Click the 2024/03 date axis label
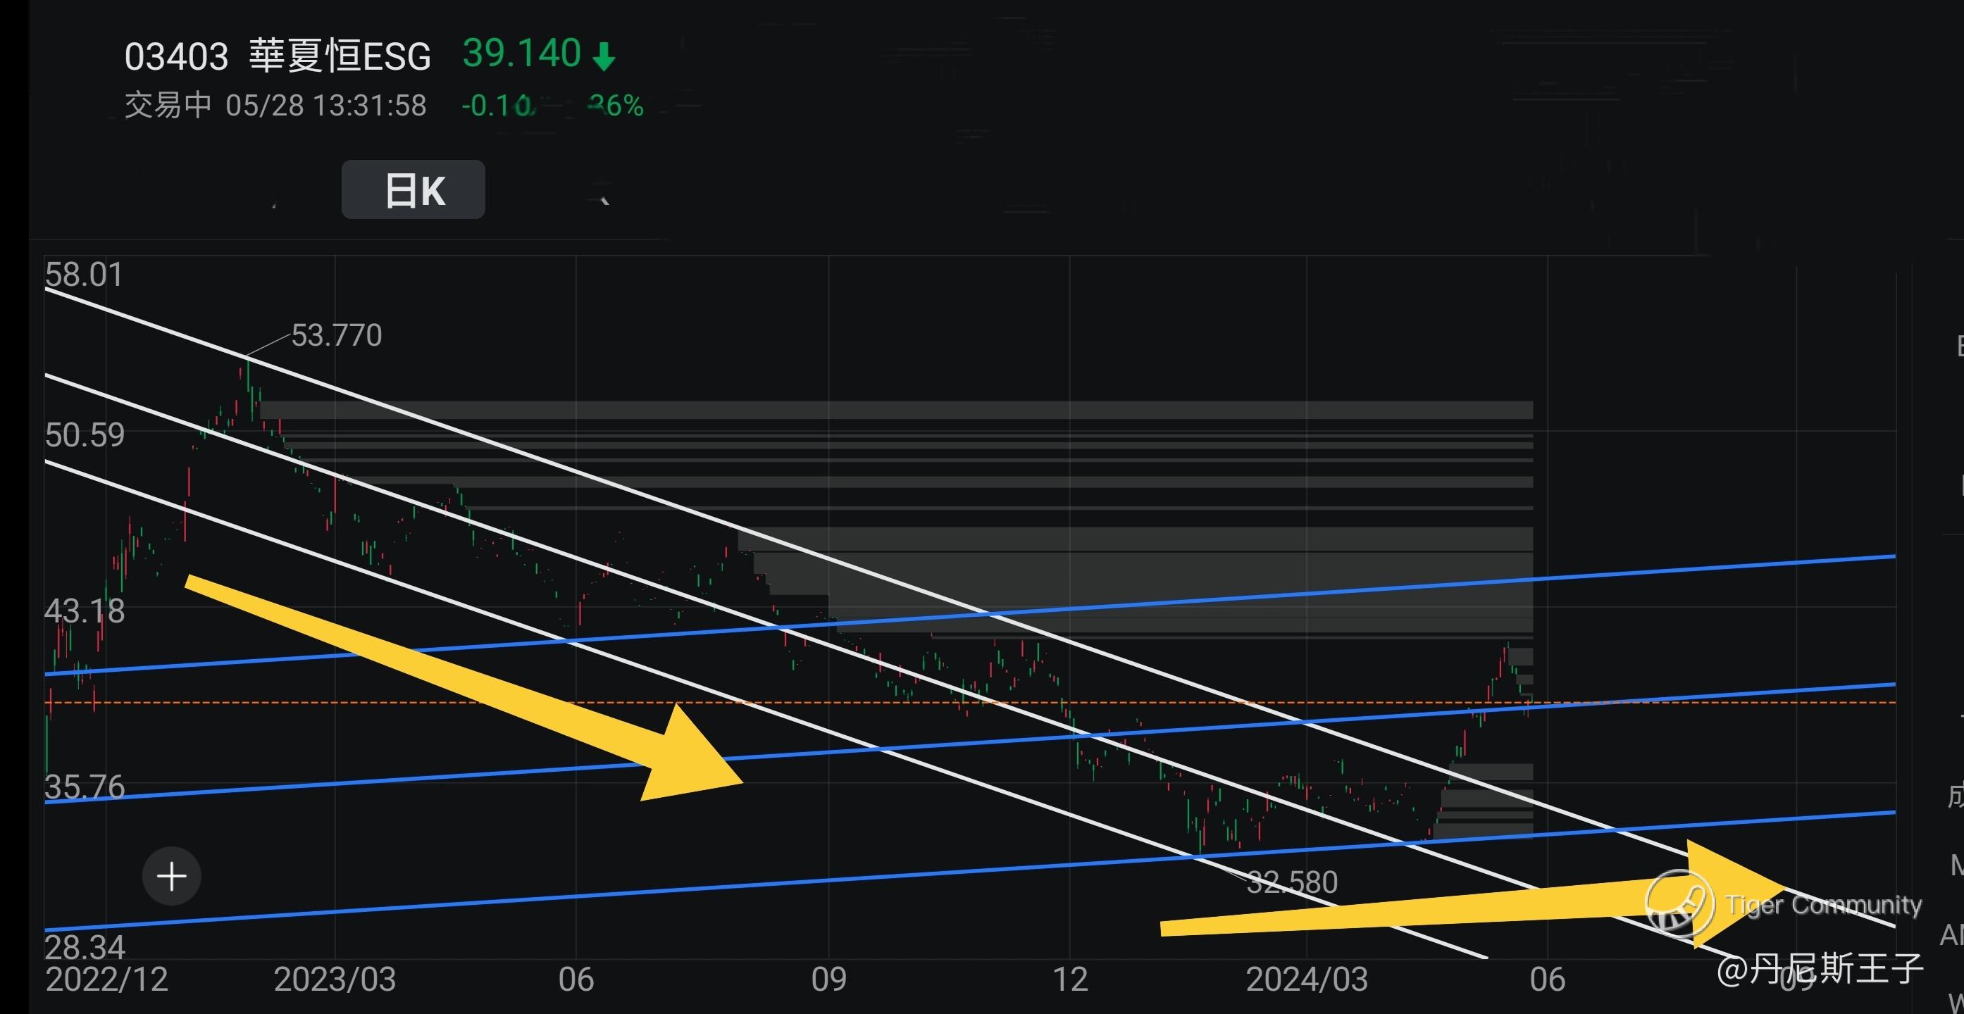Screen dimensions: 1964x1014 tap(1306, 979)
